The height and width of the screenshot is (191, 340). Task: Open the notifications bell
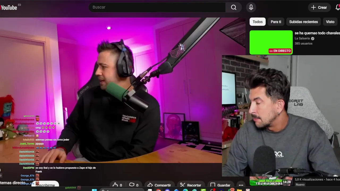(338, 7)
